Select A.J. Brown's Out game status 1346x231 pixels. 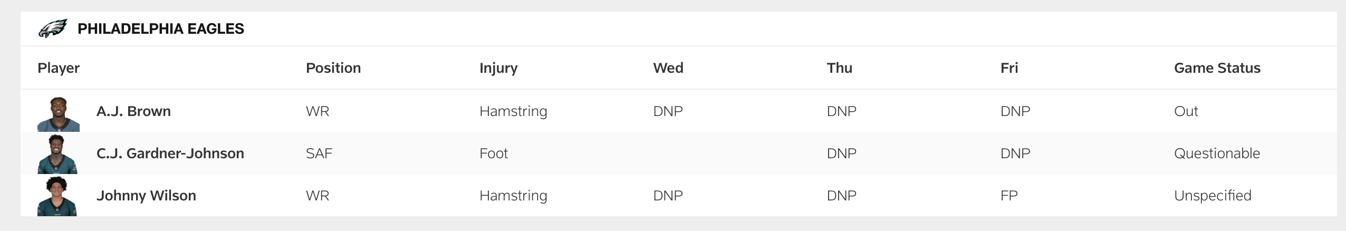(1186, 111)
